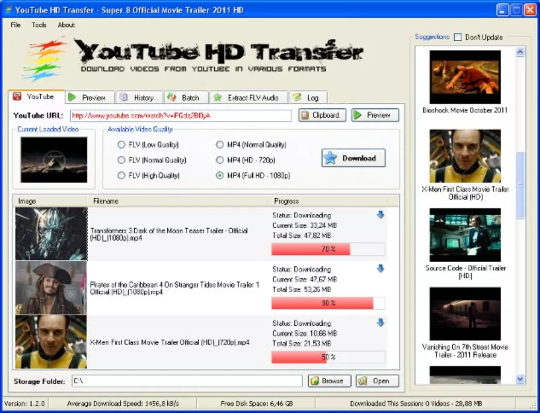Click the Pirates of the Caribbean row image
The height and width of the screenshot is (413, 540).
point(51,288)
